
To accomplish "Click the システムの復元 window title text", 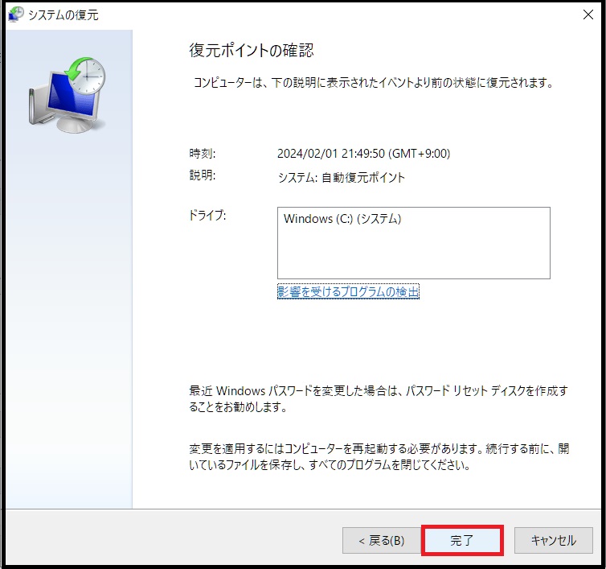I will coord(63,15).
